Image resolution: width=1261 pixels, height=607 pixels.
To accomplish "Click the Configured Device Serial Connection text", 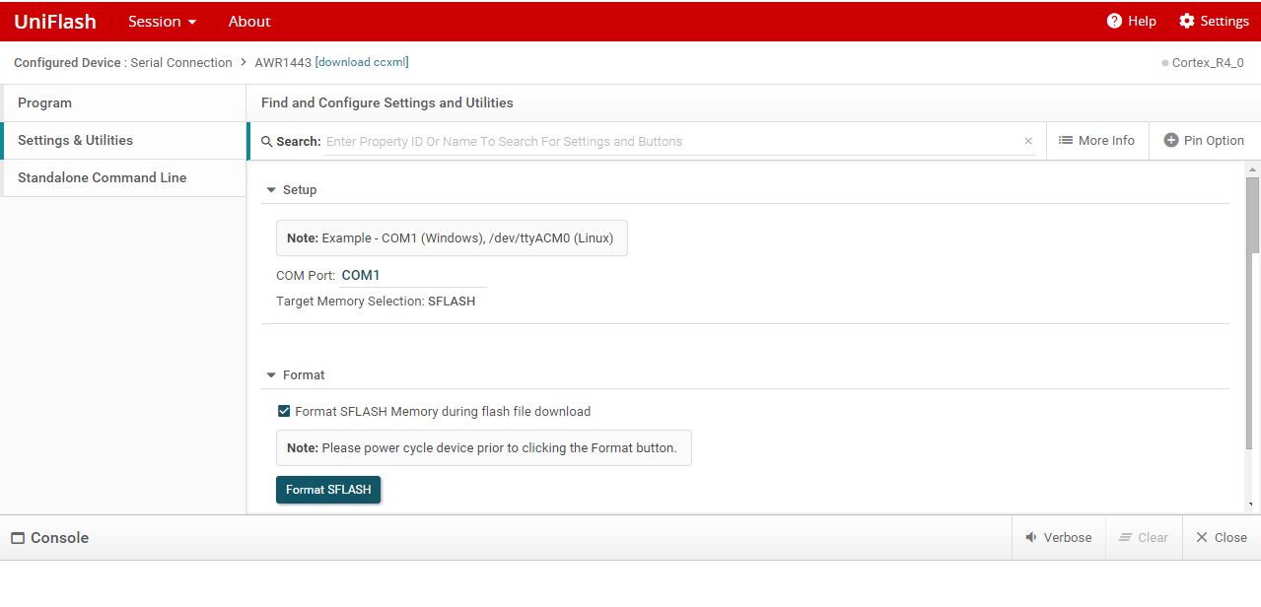I will (x=123, y=62).
